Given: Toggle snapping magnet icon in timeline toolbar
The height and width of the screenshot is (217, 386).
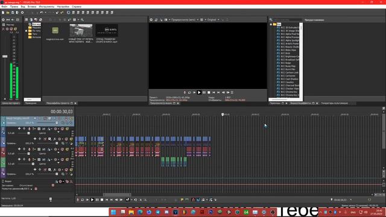Looking at the screenshot, I should tap(193, 200).
